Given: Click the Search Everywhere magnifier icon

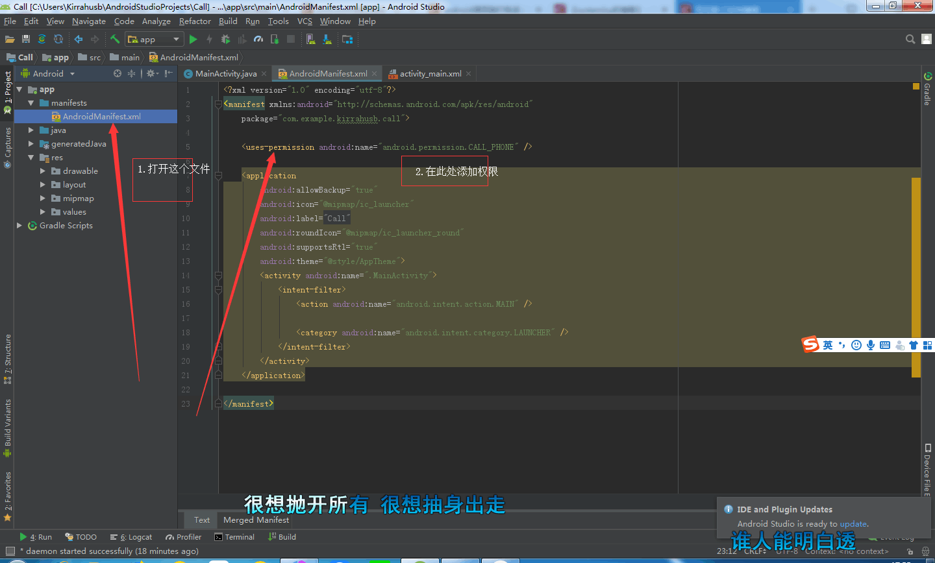Looking at the screenshot, I should 910,40.
